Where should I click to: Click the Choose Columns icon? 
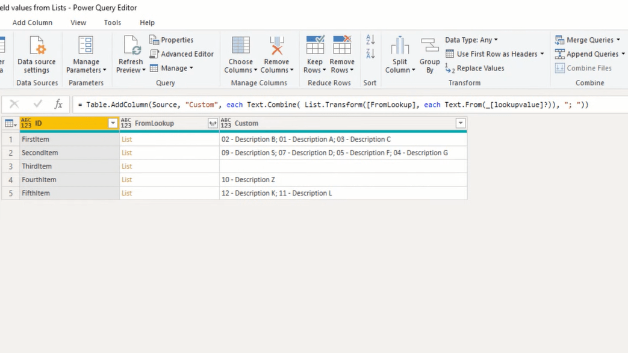240,45
